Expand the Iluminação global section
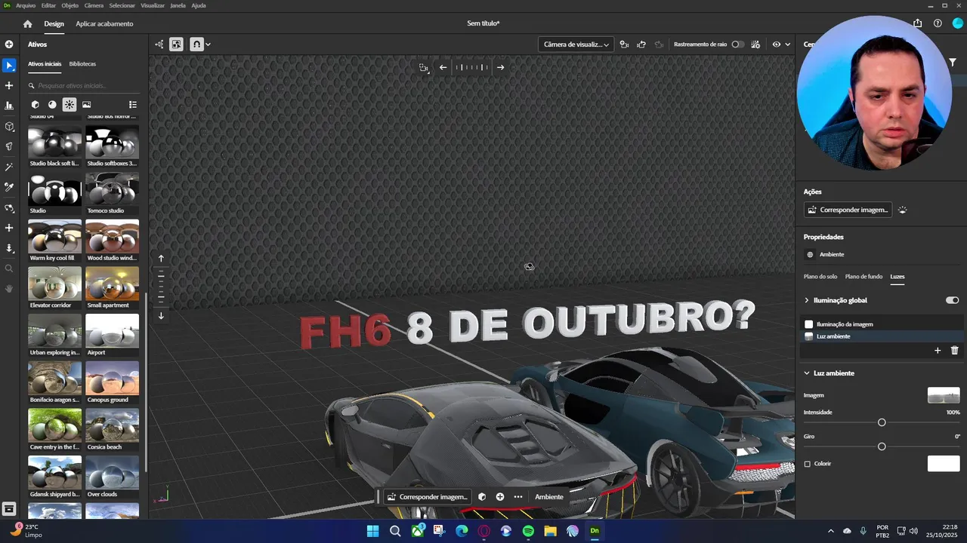The height and width of the screenshot is (543, 967). pos(807,300)
